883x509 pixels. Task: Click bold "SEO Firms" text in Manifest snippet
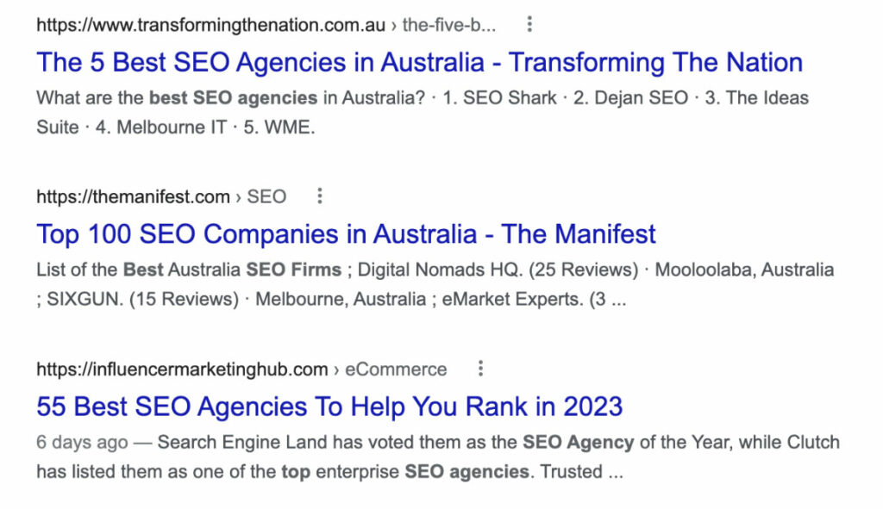coord(293,270)
